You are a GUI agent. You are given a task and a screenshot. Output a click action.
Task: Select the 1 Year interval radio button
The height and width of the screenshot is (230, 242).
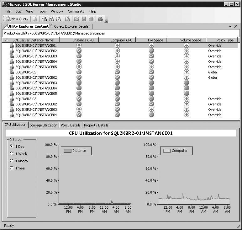click(x=12, y=168)
